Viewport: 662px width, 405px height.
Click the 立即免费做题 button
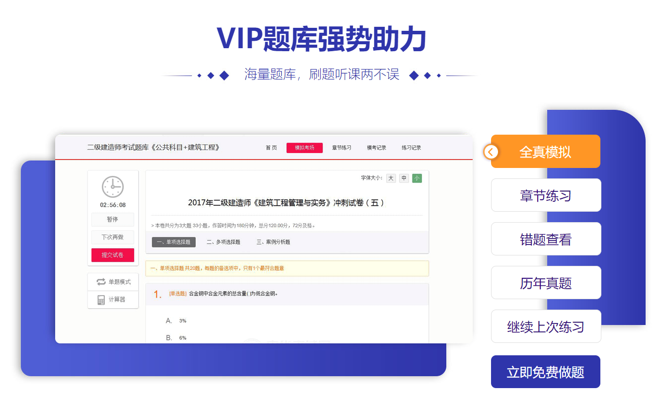(545, 372)
